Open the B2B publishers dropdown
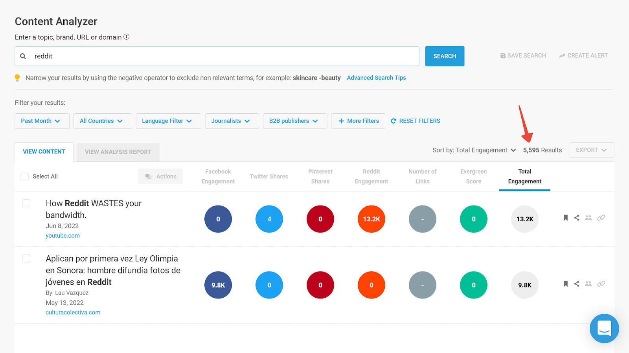This screenshot has width=629, height=353. [295, 121]
